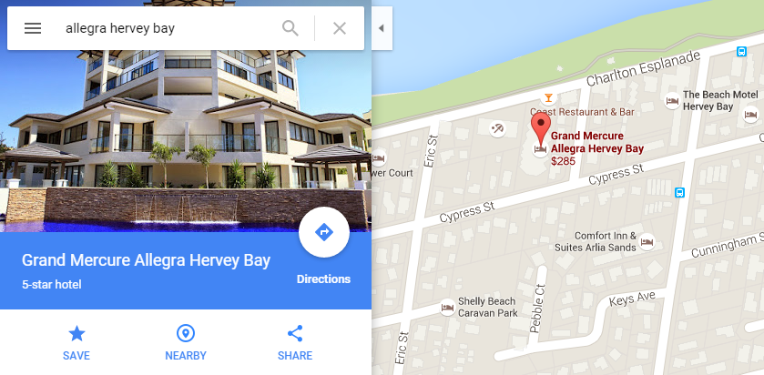Open the hotel photo thumbnail
764x375 pixels.
186,141
